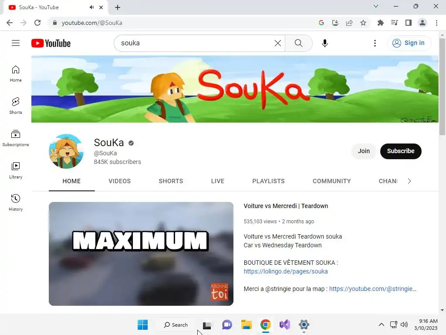View site information lock icon
Viewport: 446px width, 335px height.
(55, 23)
